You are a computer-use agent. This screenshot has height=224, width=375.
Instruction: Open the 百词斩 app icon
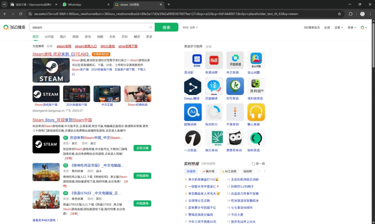(x=193, y=60)
